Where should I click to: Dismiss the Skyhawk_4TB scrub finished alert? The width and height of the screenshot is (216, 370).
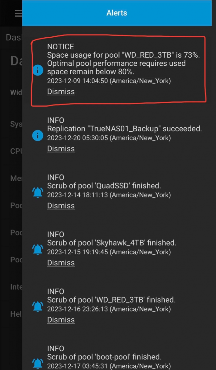pyautogui.click(x=61, y=263)
